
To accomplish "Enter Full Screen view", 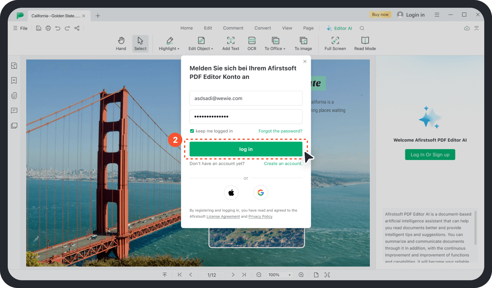I will [335, 44].
